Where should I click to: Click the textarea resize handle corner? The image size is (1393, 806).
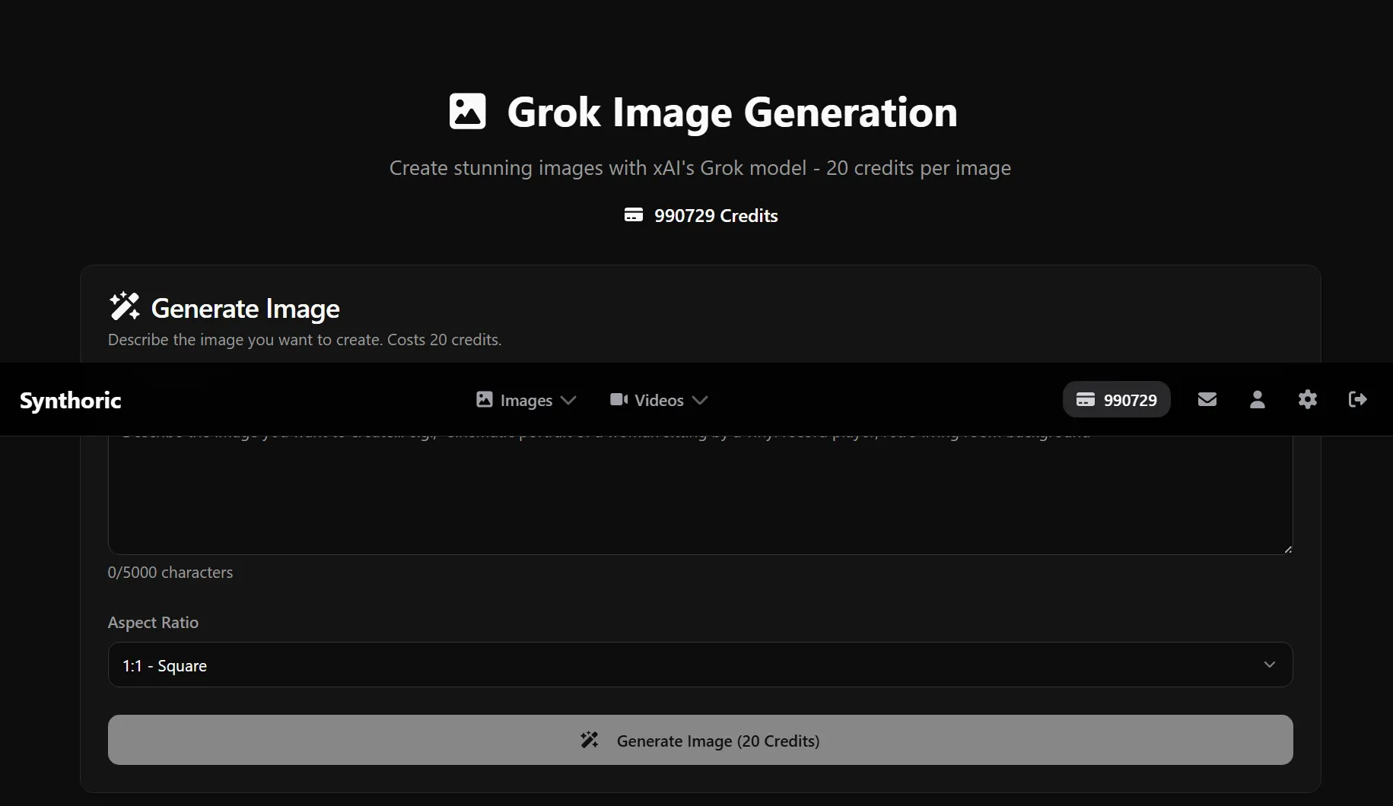1287,549
